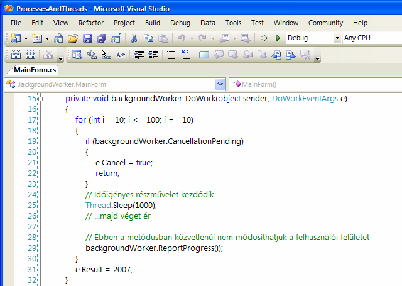The width and height of the screenshot is (402, 286).
Task: Click the Display Parameter Info icon
Action: click(x=92, y=55)
